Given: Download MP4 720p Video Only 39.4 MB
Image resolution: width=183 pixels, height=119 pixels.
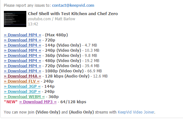Looking at the screenshot, I should click(x=22, y=66).
